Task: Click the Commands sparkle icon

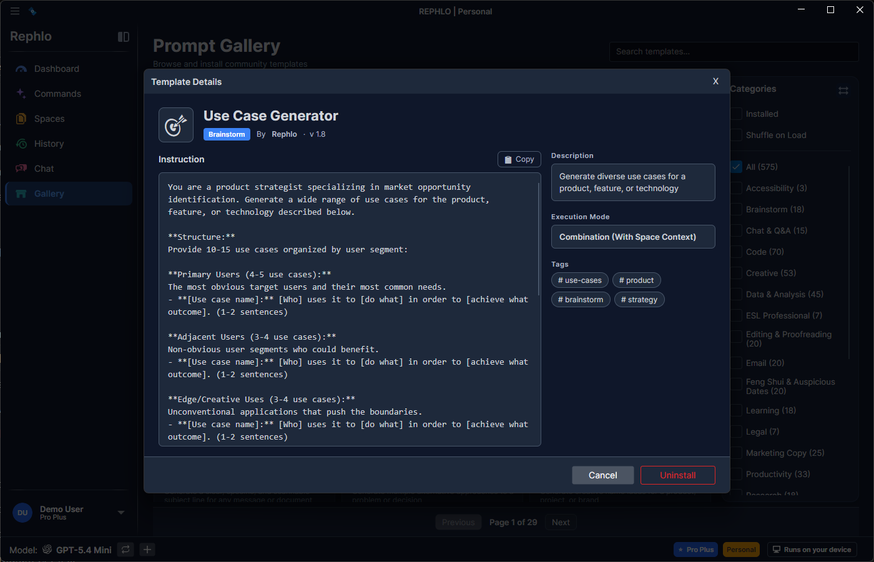Action: pos(21,94)
